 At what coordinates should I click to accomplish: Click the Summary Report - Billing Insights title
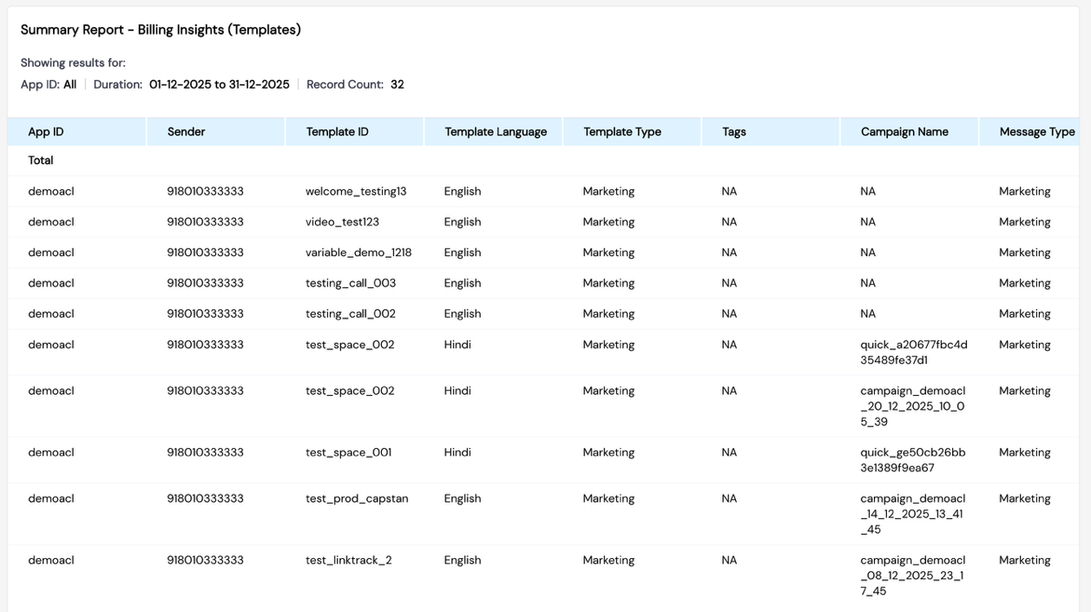(x=161, y=30)
